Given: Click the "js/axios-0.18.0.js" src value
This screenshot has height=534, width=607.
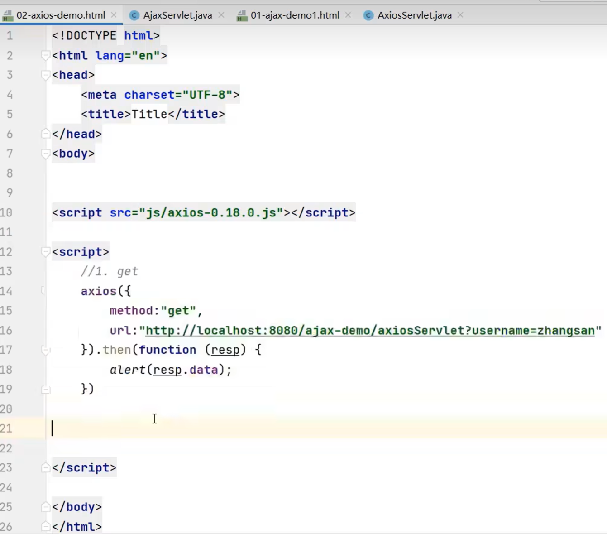Looking at the screenshot, I should point(211,212).
